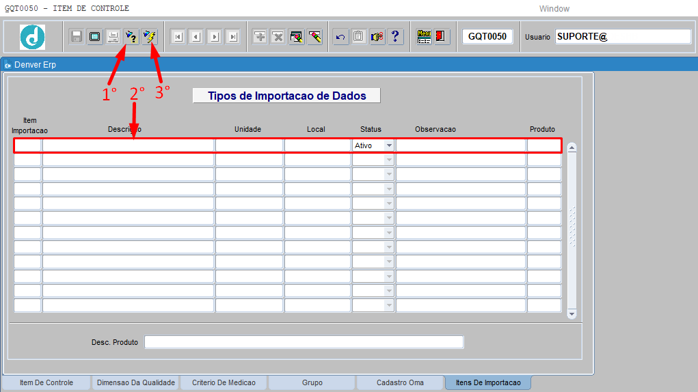Open help with the question mark icon

395,36
